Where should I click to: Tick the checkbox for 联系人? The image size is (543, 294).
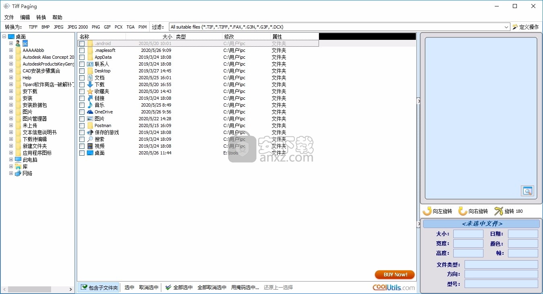point(82,64)
